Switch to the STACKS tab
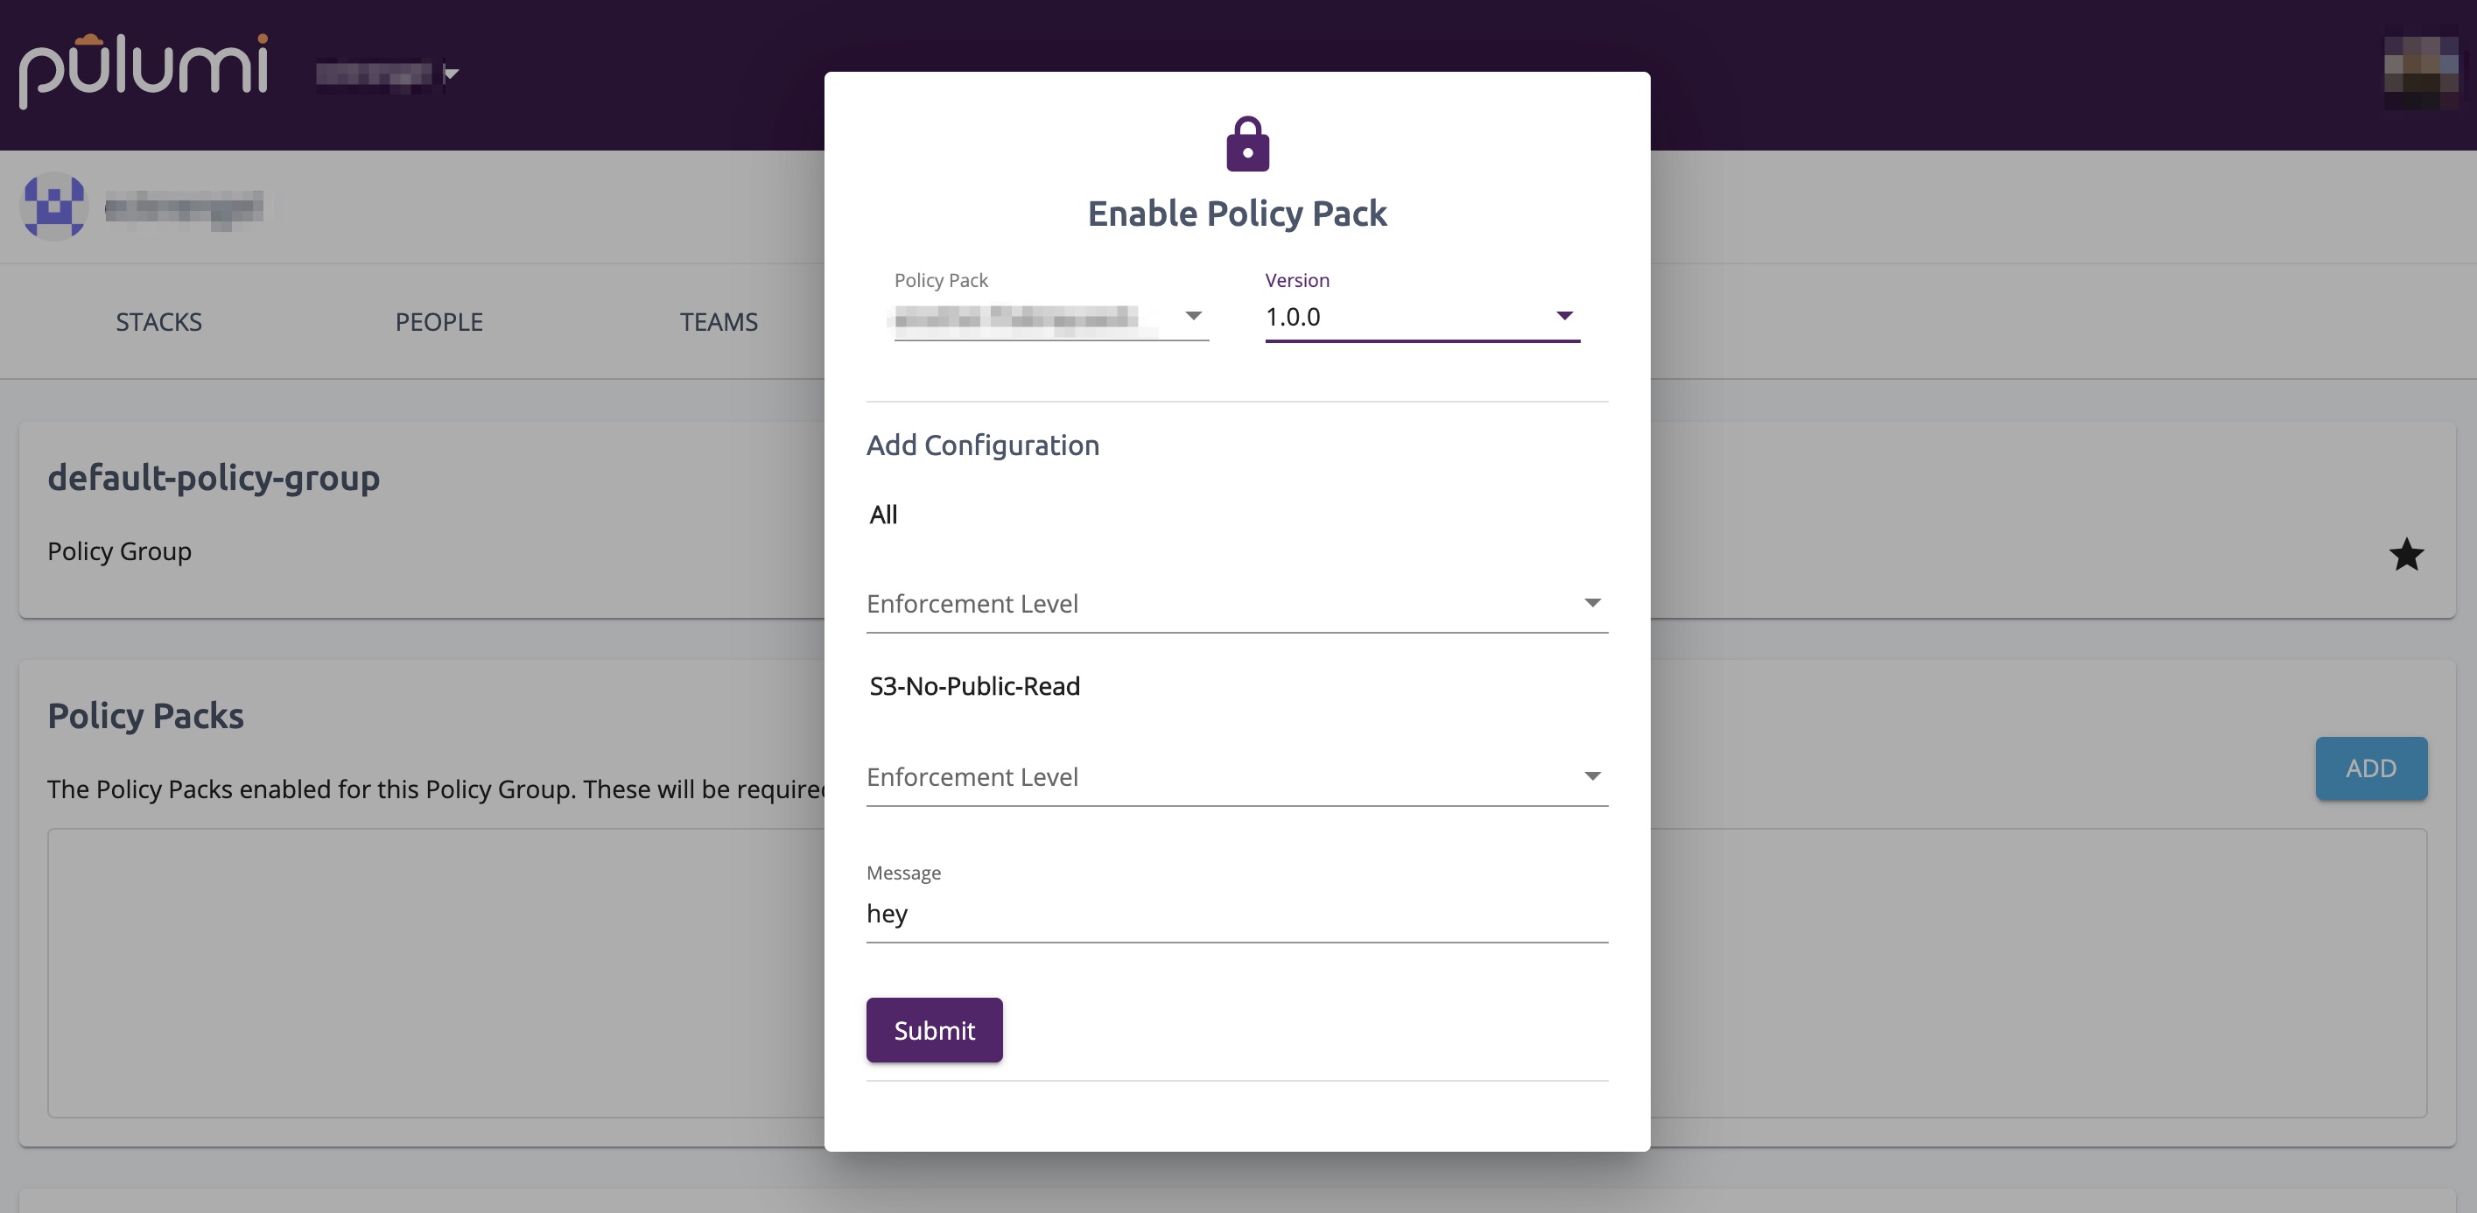2477x1213 pixels. click(158, 322)
